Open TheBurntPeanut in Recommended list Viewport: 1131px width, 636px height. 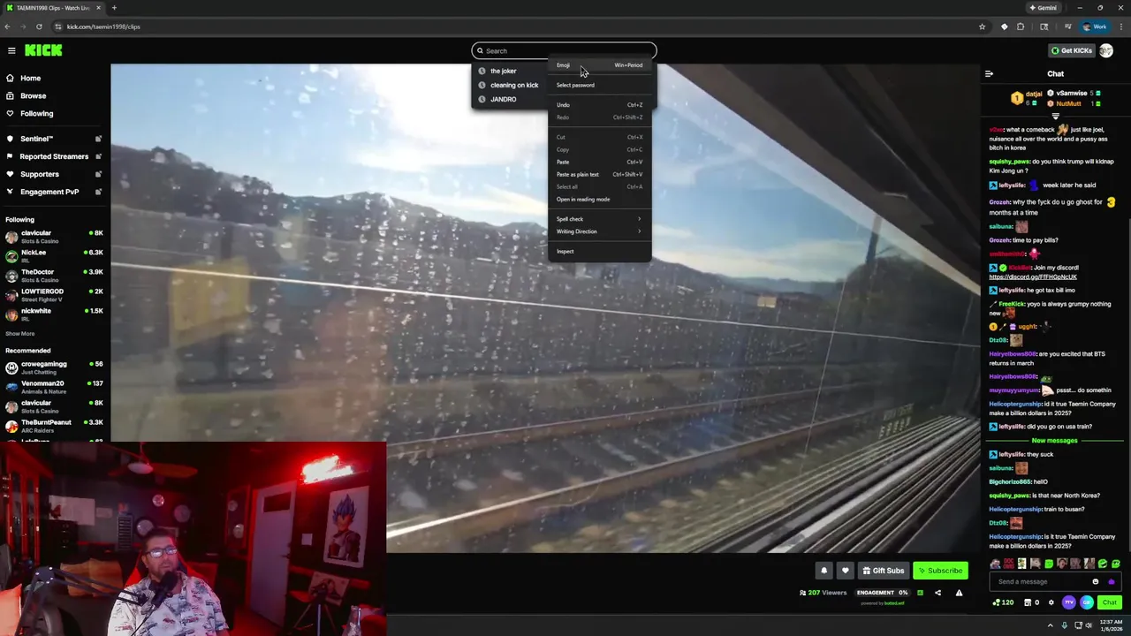click(55, 425)
